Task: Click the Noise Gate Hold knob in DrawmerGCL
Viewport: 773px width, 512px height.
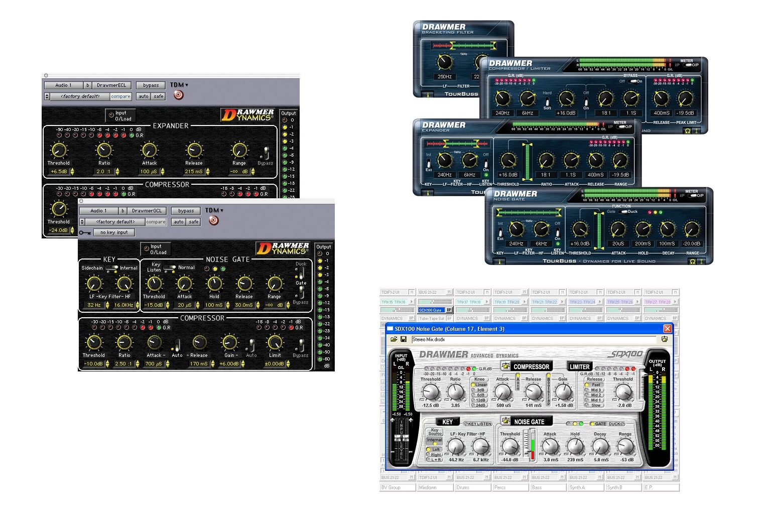Action: tap(214, 284)
